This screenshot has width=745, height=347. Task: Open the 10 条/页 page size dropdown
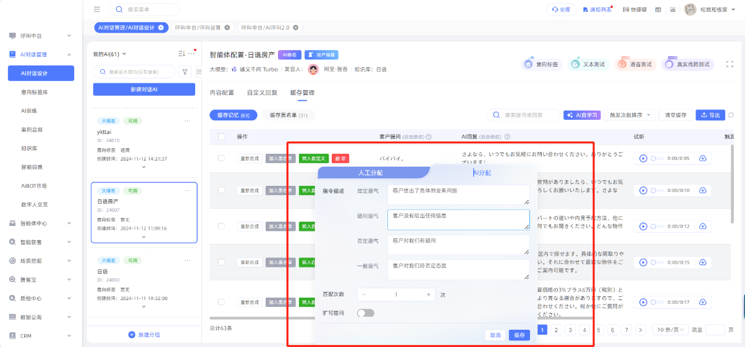(x=670, y=330)
